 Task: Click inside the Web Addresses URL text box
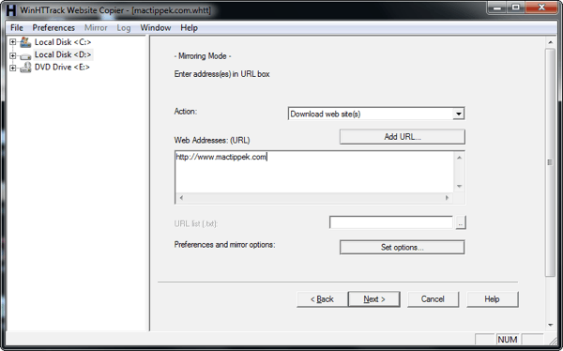click(314, 172)
